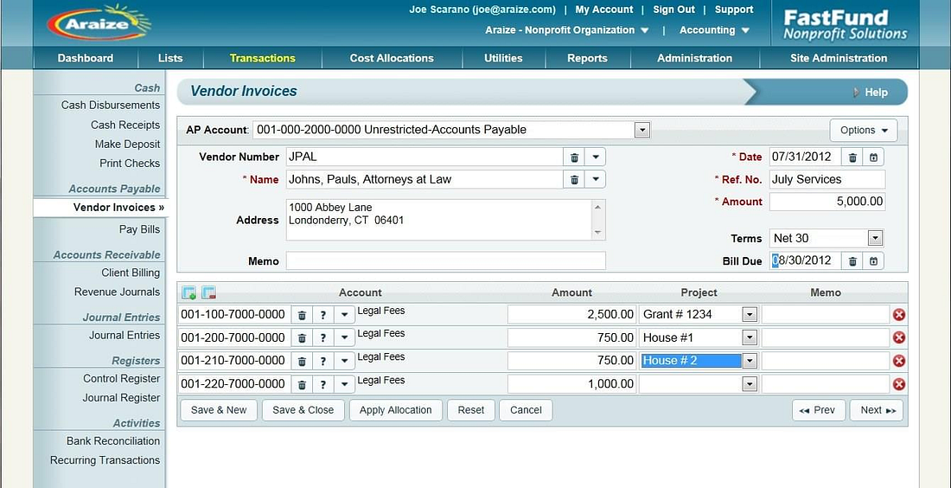The width and height of the screenshot is (951, 488).
Task: Look up account 001-220-7000-0000 question mark
Action: click(323, 384)
